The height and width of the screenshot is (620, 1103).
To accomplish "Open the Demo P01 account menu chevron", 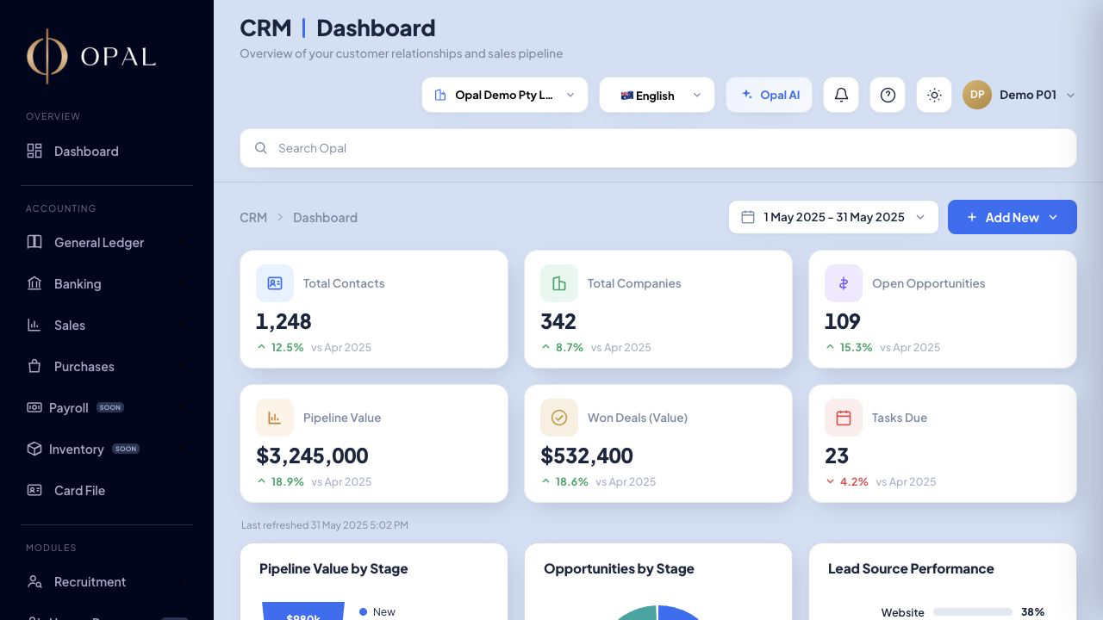I will pyautogui.click(x=1070, y=96).
